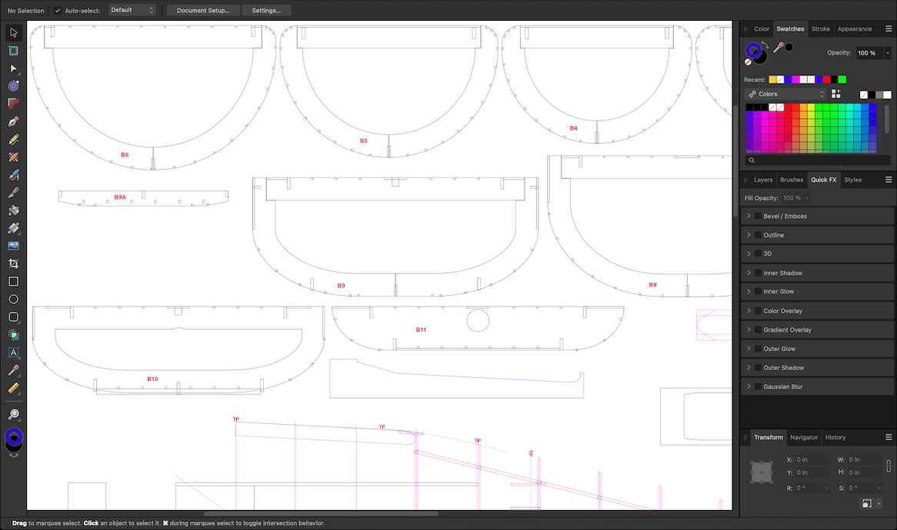Select the Vector Crop tool

[13, 263]
